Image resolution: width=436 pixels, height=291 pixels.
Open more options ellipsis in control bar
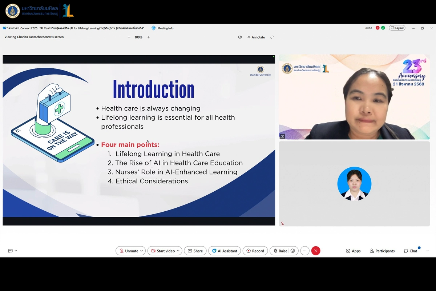click(305, 251)
